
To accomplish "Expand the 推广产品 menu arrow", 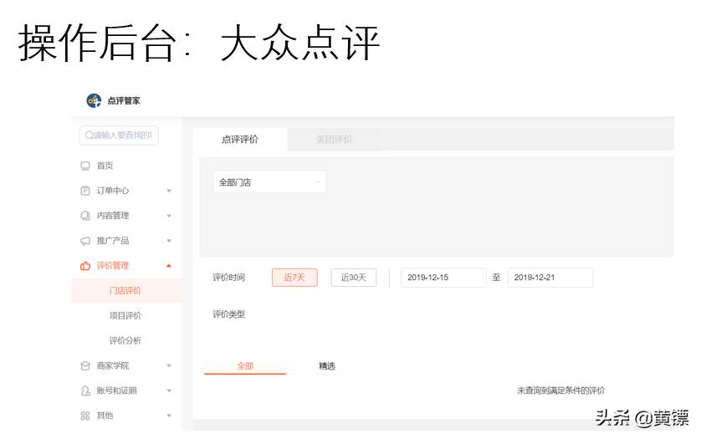I will coord(169,241).
